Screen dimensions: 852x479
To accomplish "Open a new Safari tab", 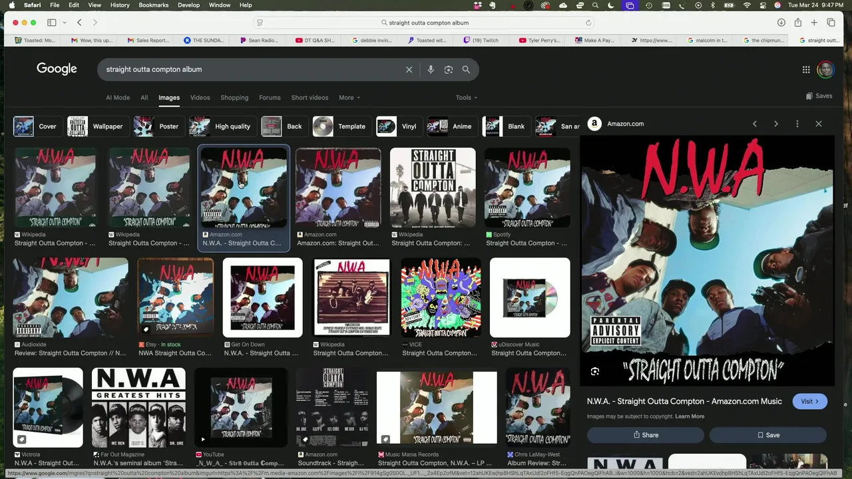I will [x=814, y=23].
